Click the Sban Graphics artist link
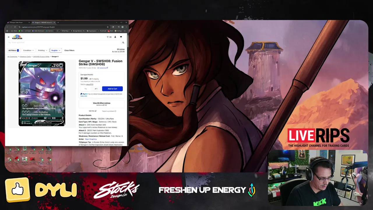 click(x=91, y=139)
